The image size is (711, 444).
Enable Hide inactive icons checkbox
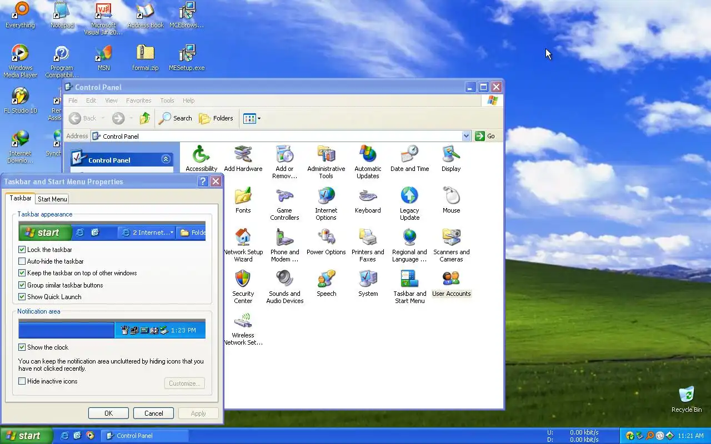22,381
